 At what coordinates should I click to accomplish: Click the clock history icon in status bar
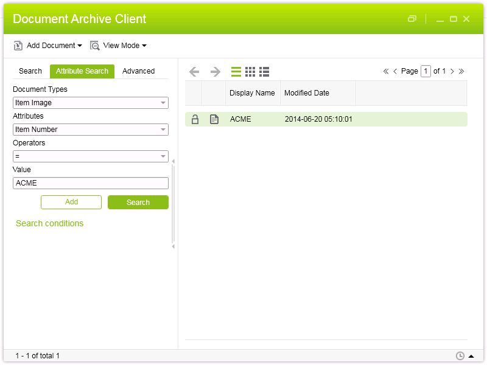click(460, 356)
